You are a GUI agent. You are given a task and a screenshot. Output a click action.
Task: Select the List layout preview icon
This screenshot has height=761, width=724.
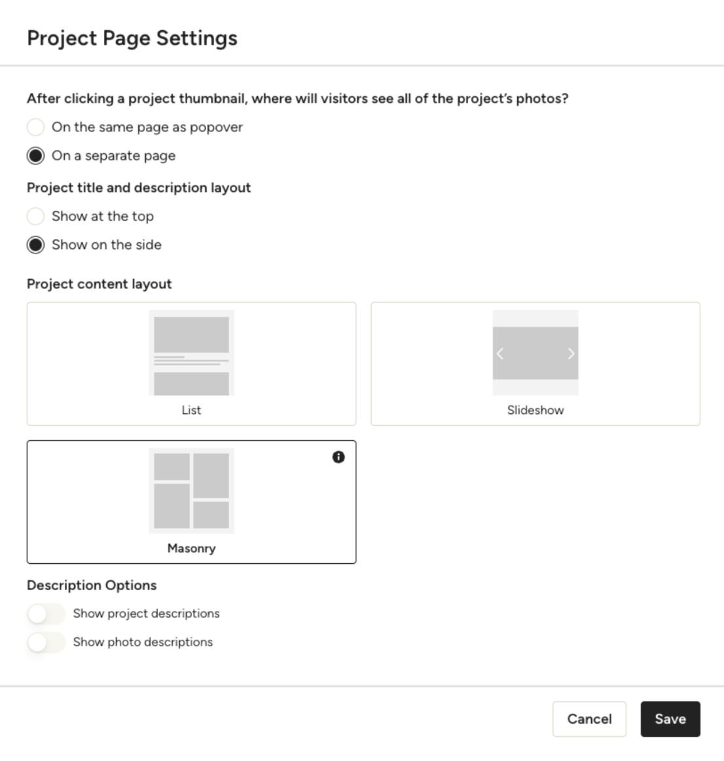point(191,353)
